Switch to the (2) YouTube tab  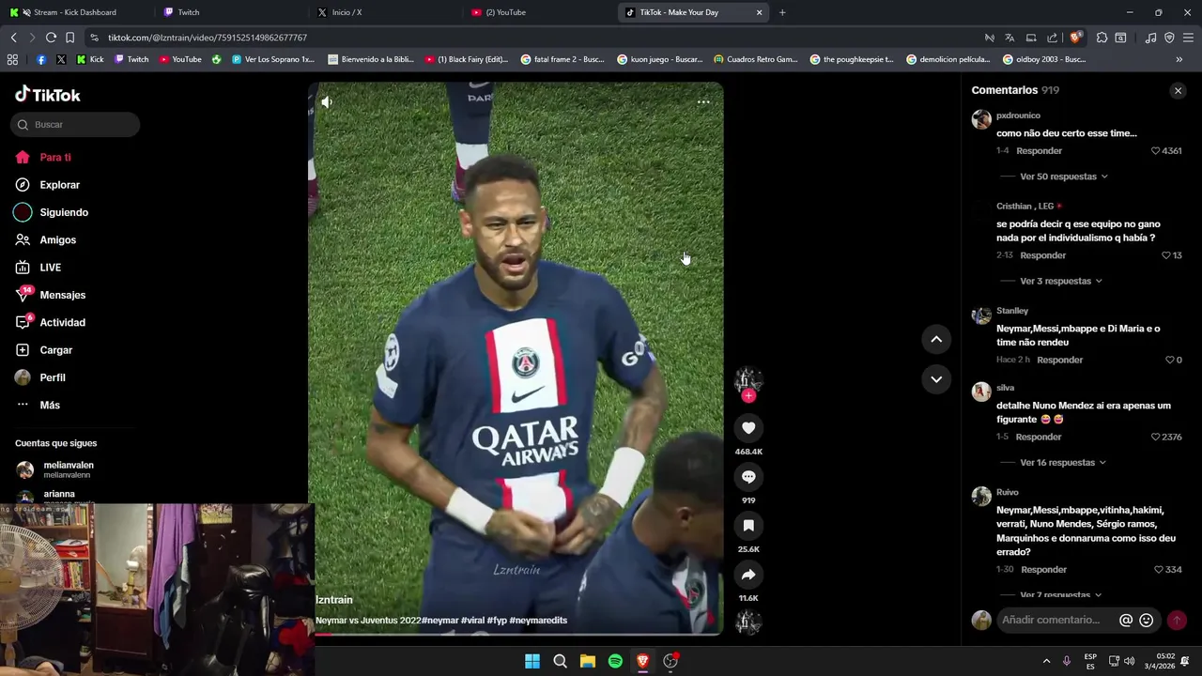pyautogui.click(x=539, y=12)
